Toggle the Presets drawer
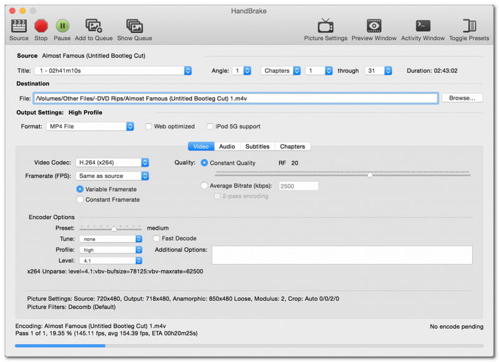Viewport: 499px width, 362px height. click(x=470, y=26)
